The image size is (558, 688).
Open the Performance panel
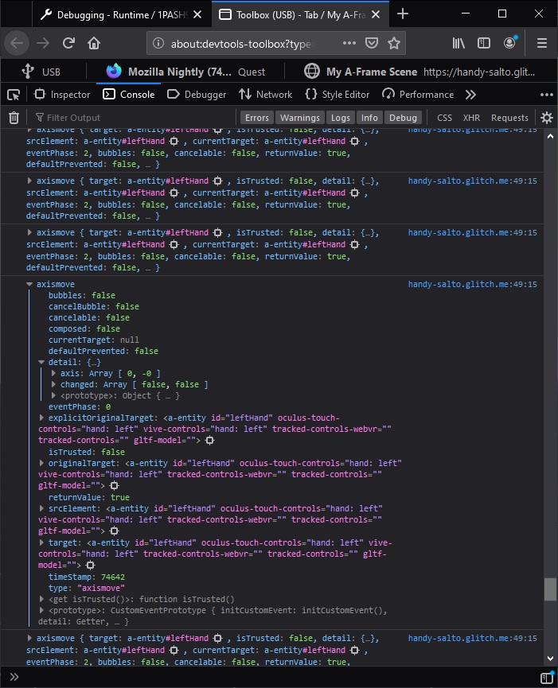(418, 95)
